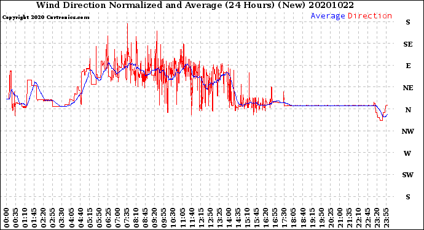Click the 04:40 time axis label

80,218
